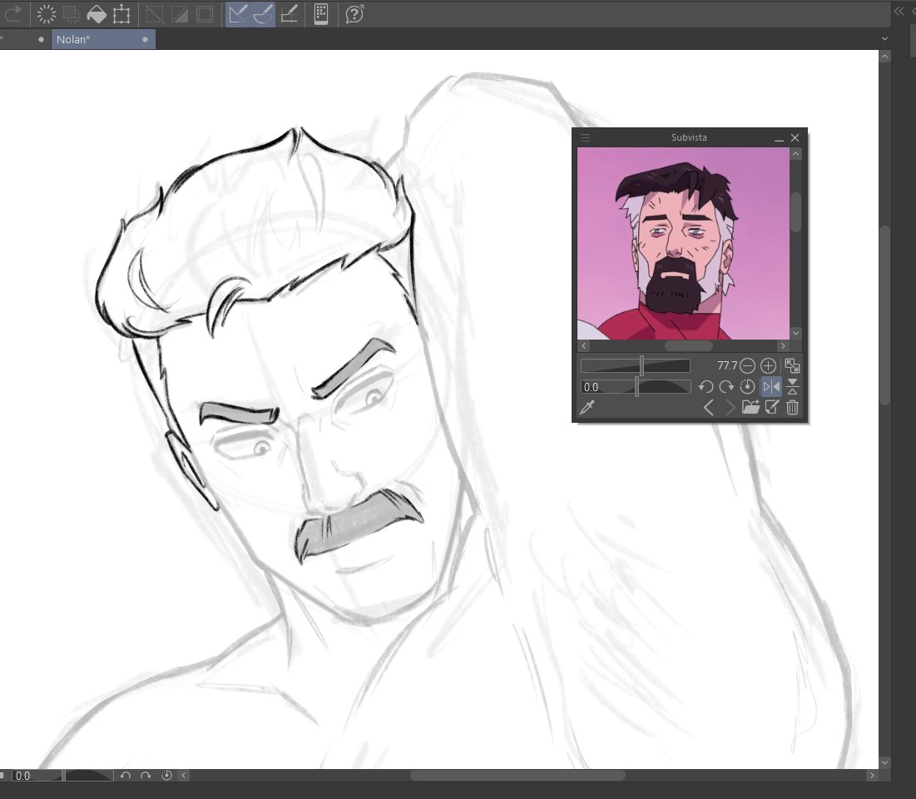916x799 pixels.
Task: Toggle Subvista horizontal flip
Action: 771,386
